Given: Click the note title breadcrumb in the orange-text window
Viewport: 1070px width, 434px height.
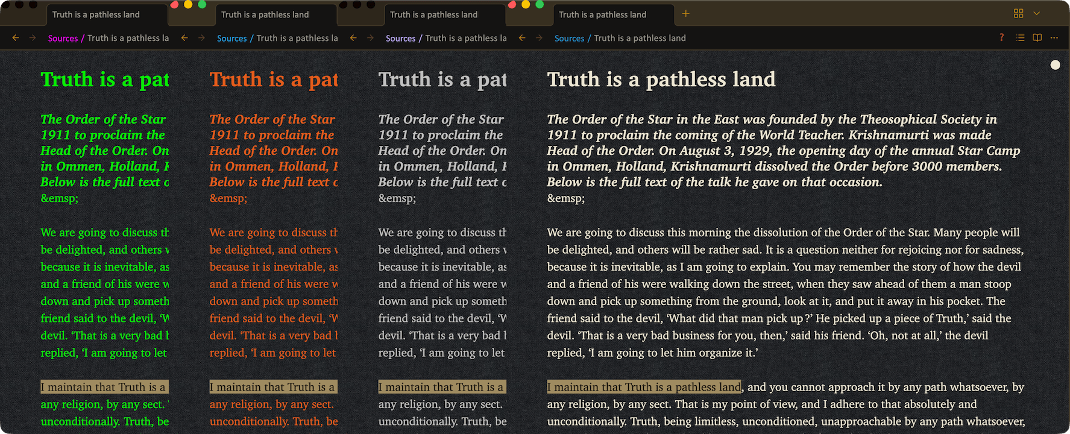Looking at the screenshot, I should pyautogui.click(x=297, y=38).
